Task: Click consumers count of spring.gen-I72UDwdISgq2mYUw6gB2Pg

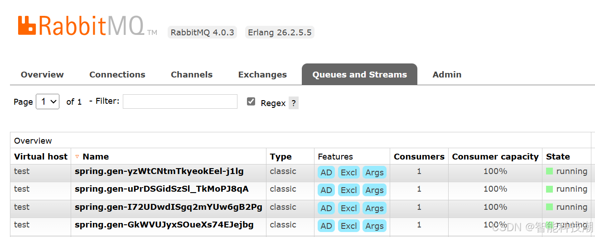Action: (x=419, y=207)
